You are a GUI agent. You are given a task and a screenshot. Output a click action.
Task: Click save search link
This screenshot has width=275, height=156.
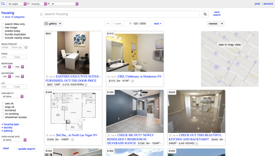point(217,13)
